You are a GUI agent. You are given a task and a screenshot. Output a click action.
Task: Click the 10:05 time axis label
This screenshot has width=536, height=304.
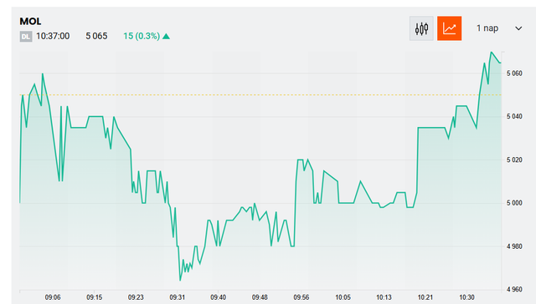(343, 297)
